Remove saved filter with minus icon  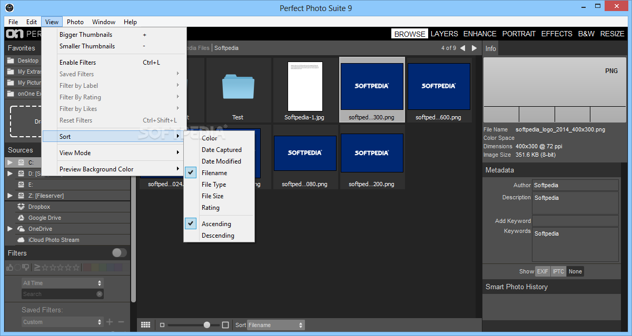pyautogui.click(x=121, y=322)
